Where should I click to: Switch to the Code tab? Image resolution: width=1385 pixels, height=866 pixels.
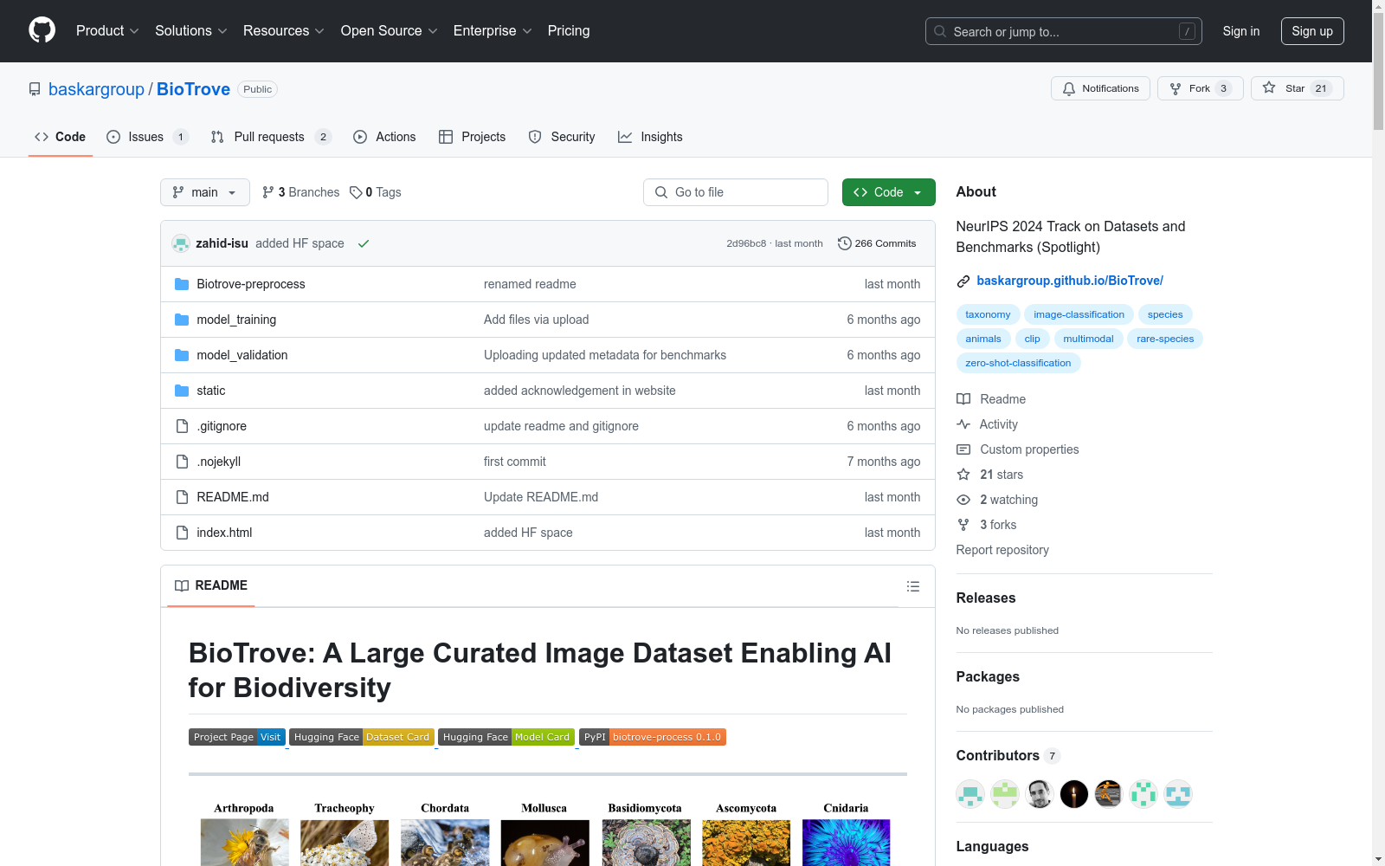tap(61, 137)
